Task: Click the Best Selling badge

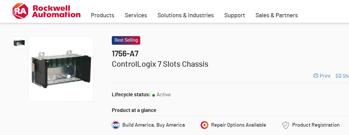Action: 126,40
